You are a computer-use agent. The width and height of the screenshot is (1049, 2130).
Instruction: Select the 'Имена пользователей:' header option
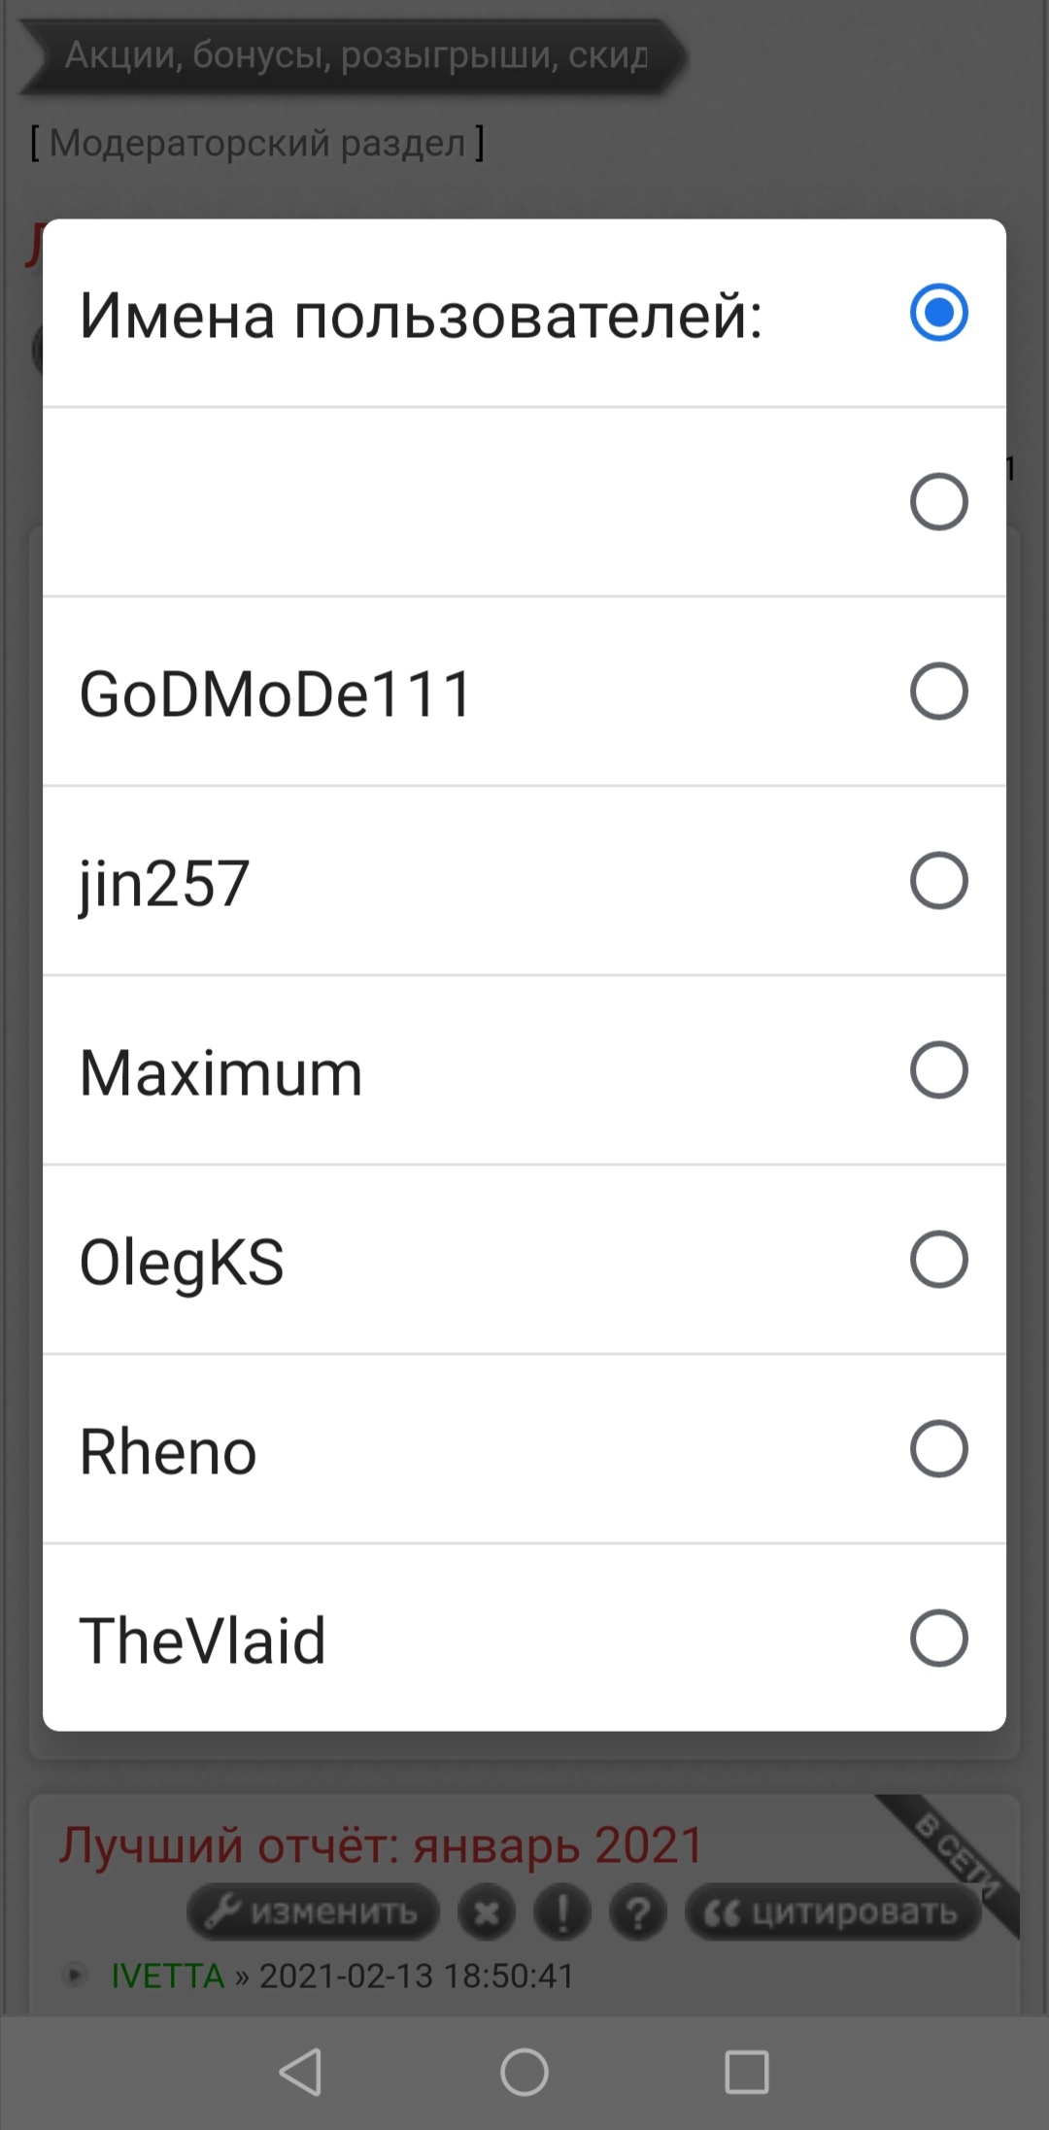tap(938, 313)
